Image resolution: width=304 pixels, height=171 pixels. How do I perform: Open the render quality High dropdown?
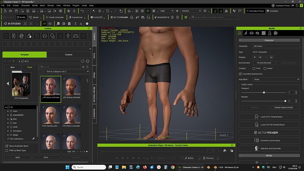pyautogui.click(x=167, y=11)
